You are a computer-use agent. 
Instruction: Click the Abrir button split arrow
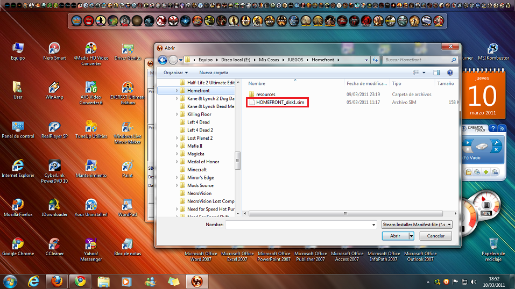pos(411,236)
